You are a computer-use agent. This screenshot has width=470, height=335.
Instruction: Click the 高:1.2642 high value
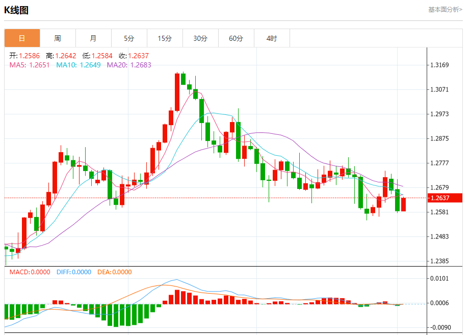61,56
